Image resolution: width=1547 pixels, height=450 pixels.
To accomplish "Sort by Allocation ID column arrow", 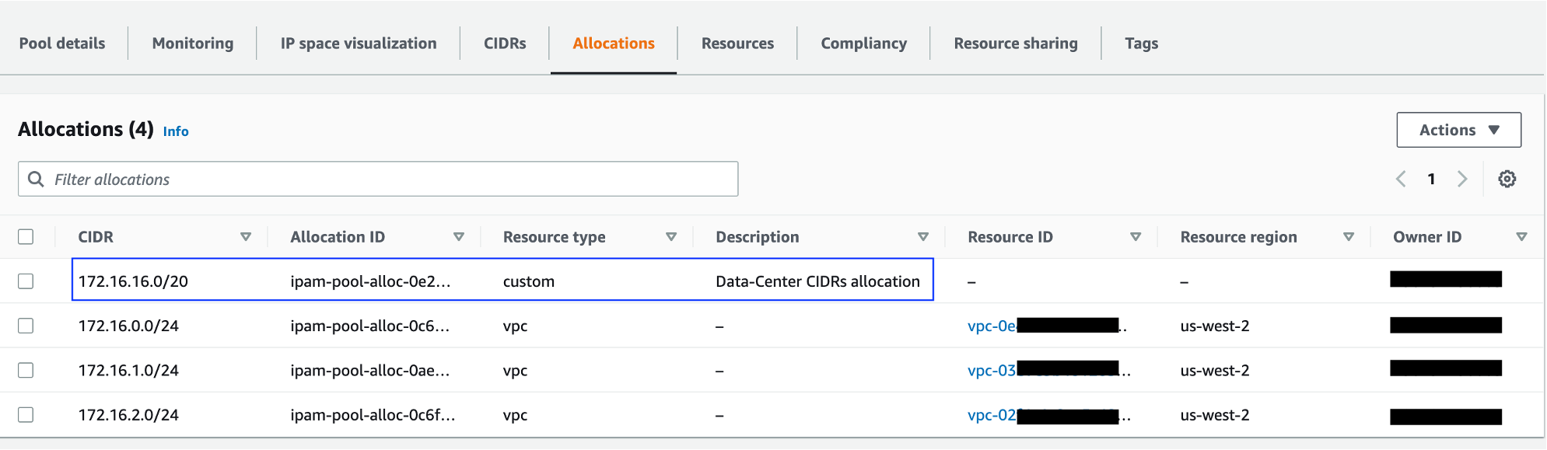I will (459, 237).
